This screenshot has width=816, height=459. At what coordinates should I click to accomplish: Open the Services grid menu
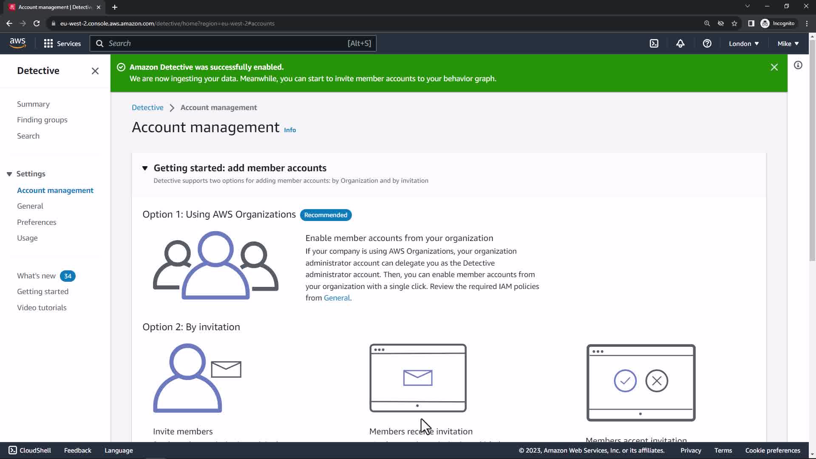pos(62,43)
